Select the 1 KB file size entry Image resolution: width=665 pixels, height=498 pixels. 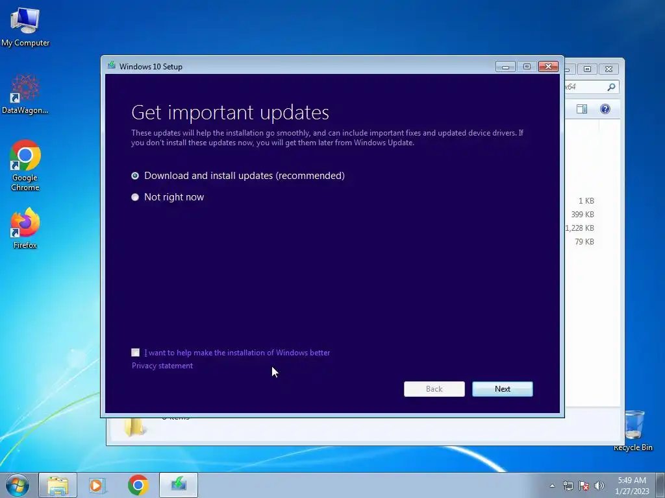pyautogui.click(x=586, y=201)
